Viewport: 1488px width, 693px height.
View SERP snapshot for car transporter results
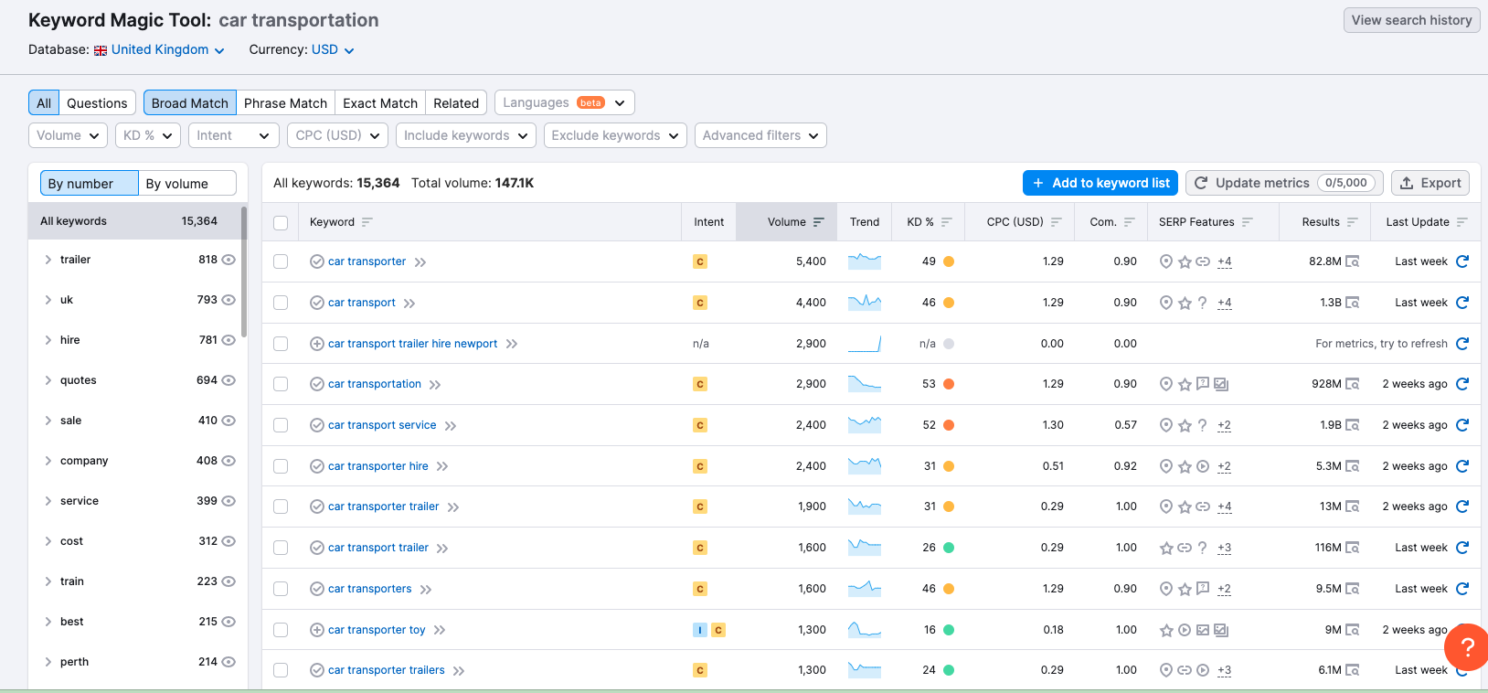click(x=1353, y=261)
